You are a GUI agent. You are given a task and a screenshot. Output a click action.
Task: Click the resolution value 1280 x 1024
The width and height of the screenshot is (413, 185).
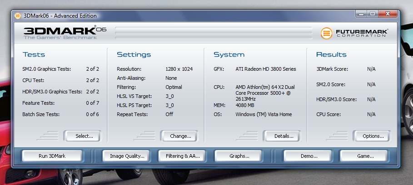pos(179,69)
